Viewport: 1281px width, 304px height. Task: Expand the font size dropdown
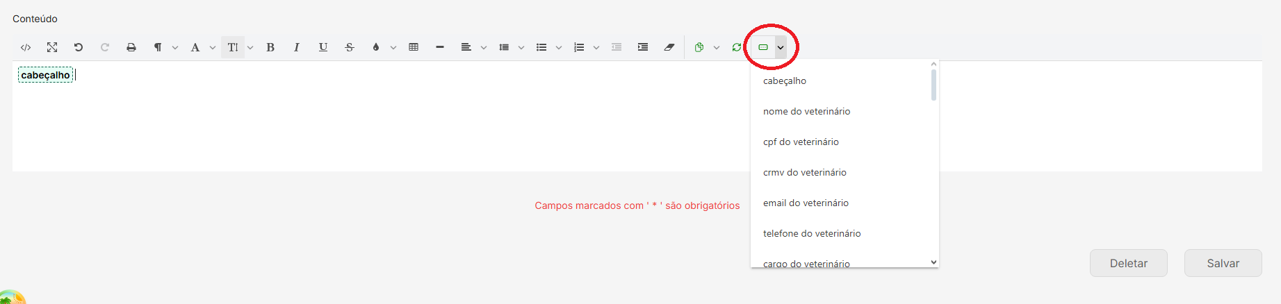tap(250, 48)
